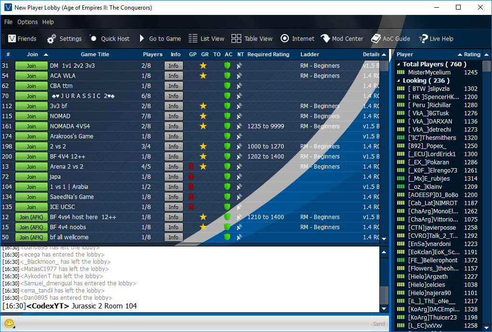Click the chat log scrollbar thumb

tap(384, 295)
